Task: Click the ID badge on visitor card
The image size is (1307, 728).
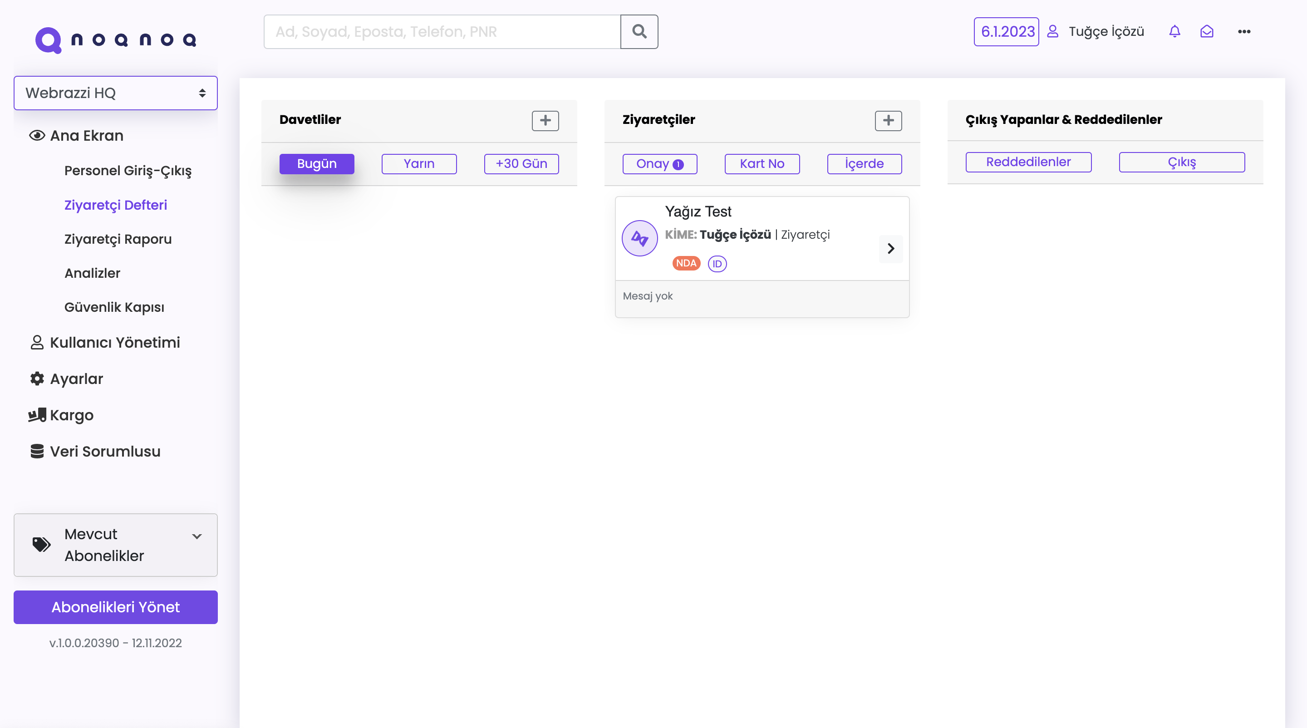Action: [x=717, y=264]
